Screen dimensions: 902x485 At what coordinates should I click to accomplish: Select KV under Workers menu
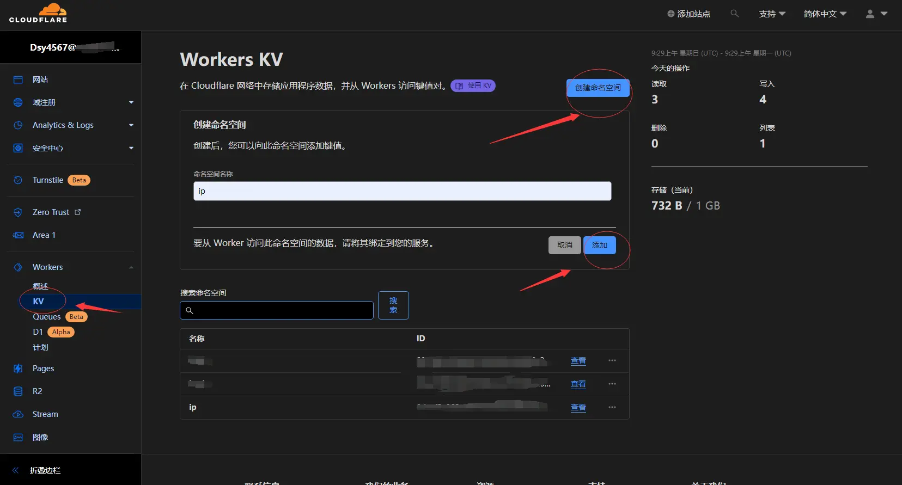[x=38, y=302]
